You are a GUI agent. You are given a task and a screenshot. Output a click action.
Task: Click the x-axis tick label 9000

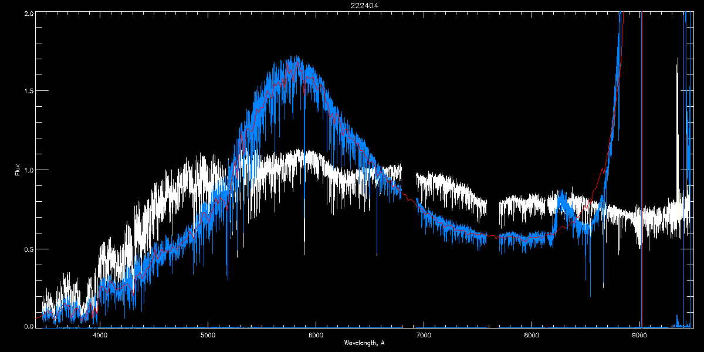click(x=639, y=335)
